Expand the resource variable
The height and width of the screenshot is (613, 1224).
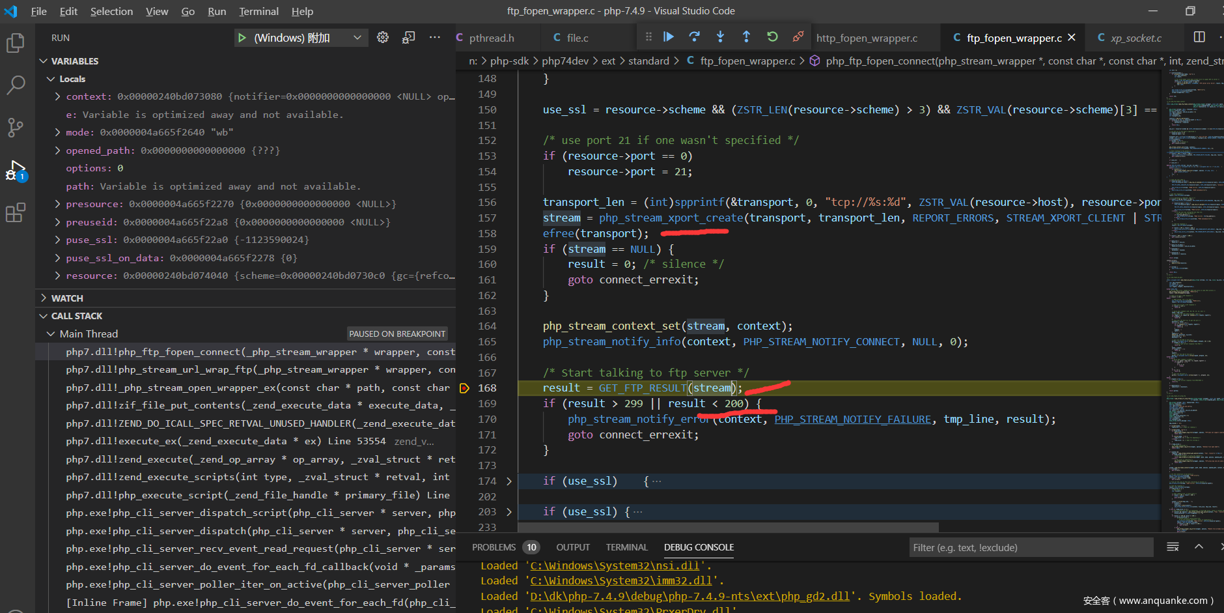tap(57, 276)
